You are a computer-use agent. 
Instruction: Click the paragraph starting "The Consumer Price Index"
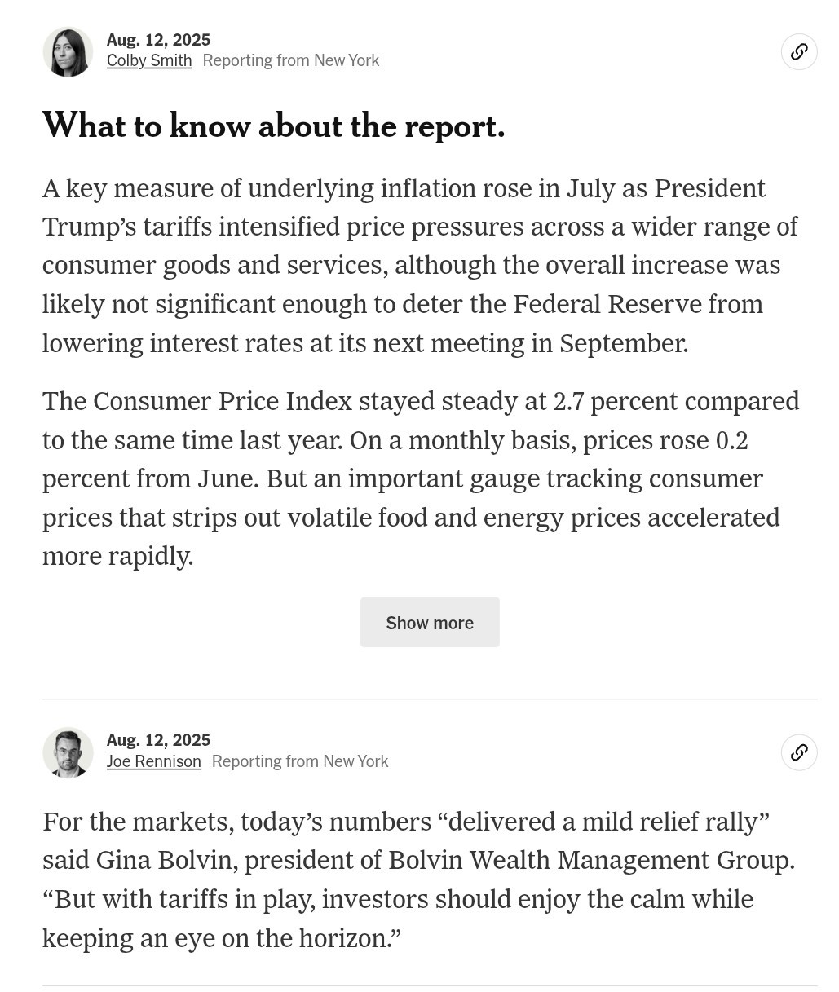[x=419, y=478]
